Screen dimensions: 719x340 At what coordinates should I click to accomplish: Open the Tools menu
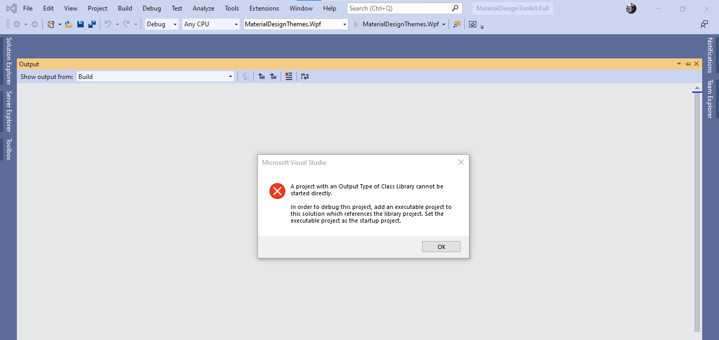coord(232,8)
